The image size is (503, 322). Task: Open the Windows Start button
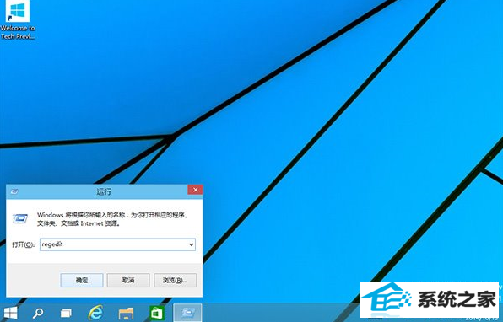(10, 313)
